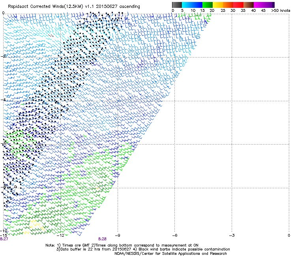Click the Rapidscat Corrected Winds title text
Screen dimensions: 292x256
click(74, 6)
